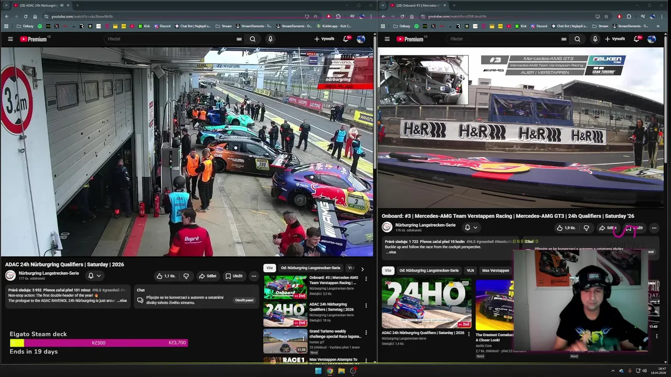Reload the page in left browser window
671x377 pixels.
pyautogui.click(x=25, y=16)
